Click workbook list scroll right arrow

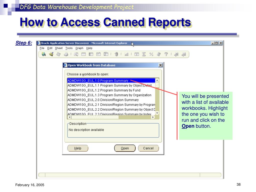point(153,117)
